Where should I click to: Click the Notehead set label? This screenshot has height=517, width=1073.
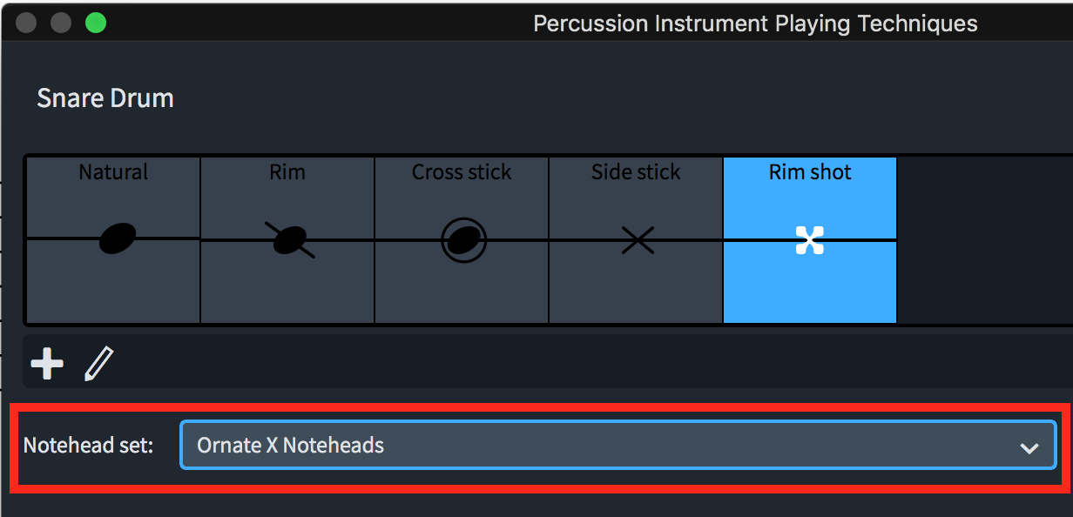pos(88,446)
